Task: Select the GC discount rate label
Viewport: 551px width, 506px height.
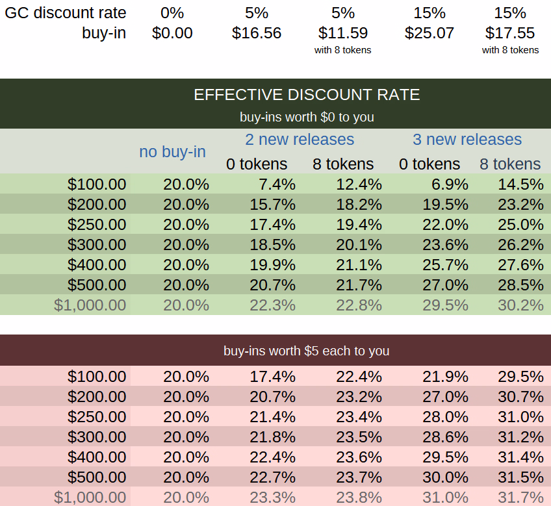Action: (x=66, y=13)
